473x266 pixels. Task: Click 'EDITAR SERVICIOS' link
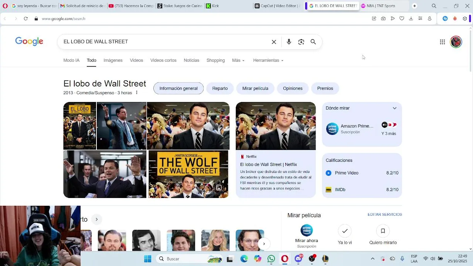pos(385,214)
